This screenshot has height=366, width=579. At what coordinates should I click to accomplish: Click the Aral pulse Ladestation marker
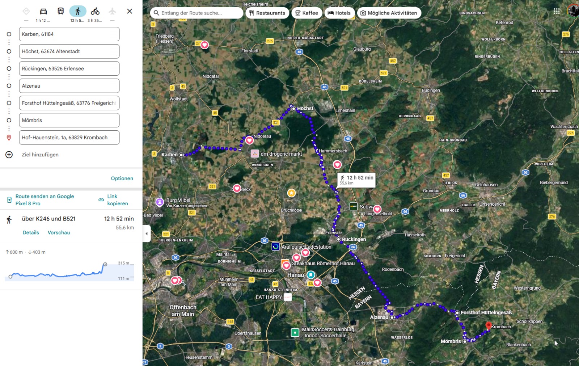276,247
